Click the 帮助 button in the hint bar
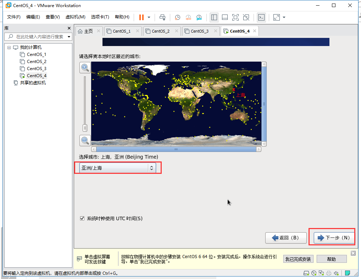361x279 pixels. pos(332,259)
